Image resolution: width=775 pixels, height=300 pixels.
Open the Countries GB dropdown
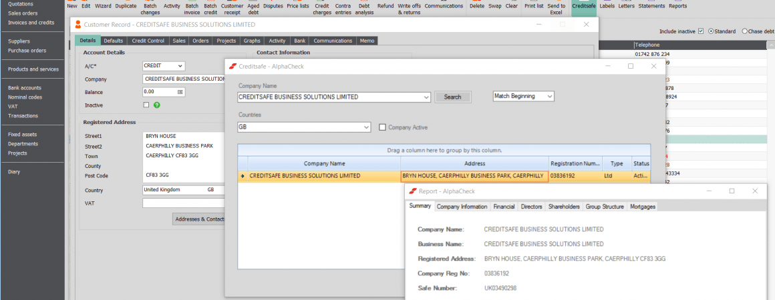tap(366, 127)
